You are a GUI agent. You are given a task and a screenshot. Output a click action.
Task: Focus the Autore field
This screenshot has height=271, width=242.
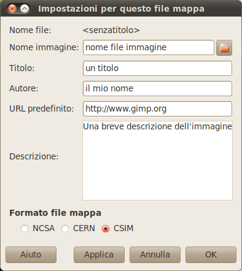(x=157, y=88)
